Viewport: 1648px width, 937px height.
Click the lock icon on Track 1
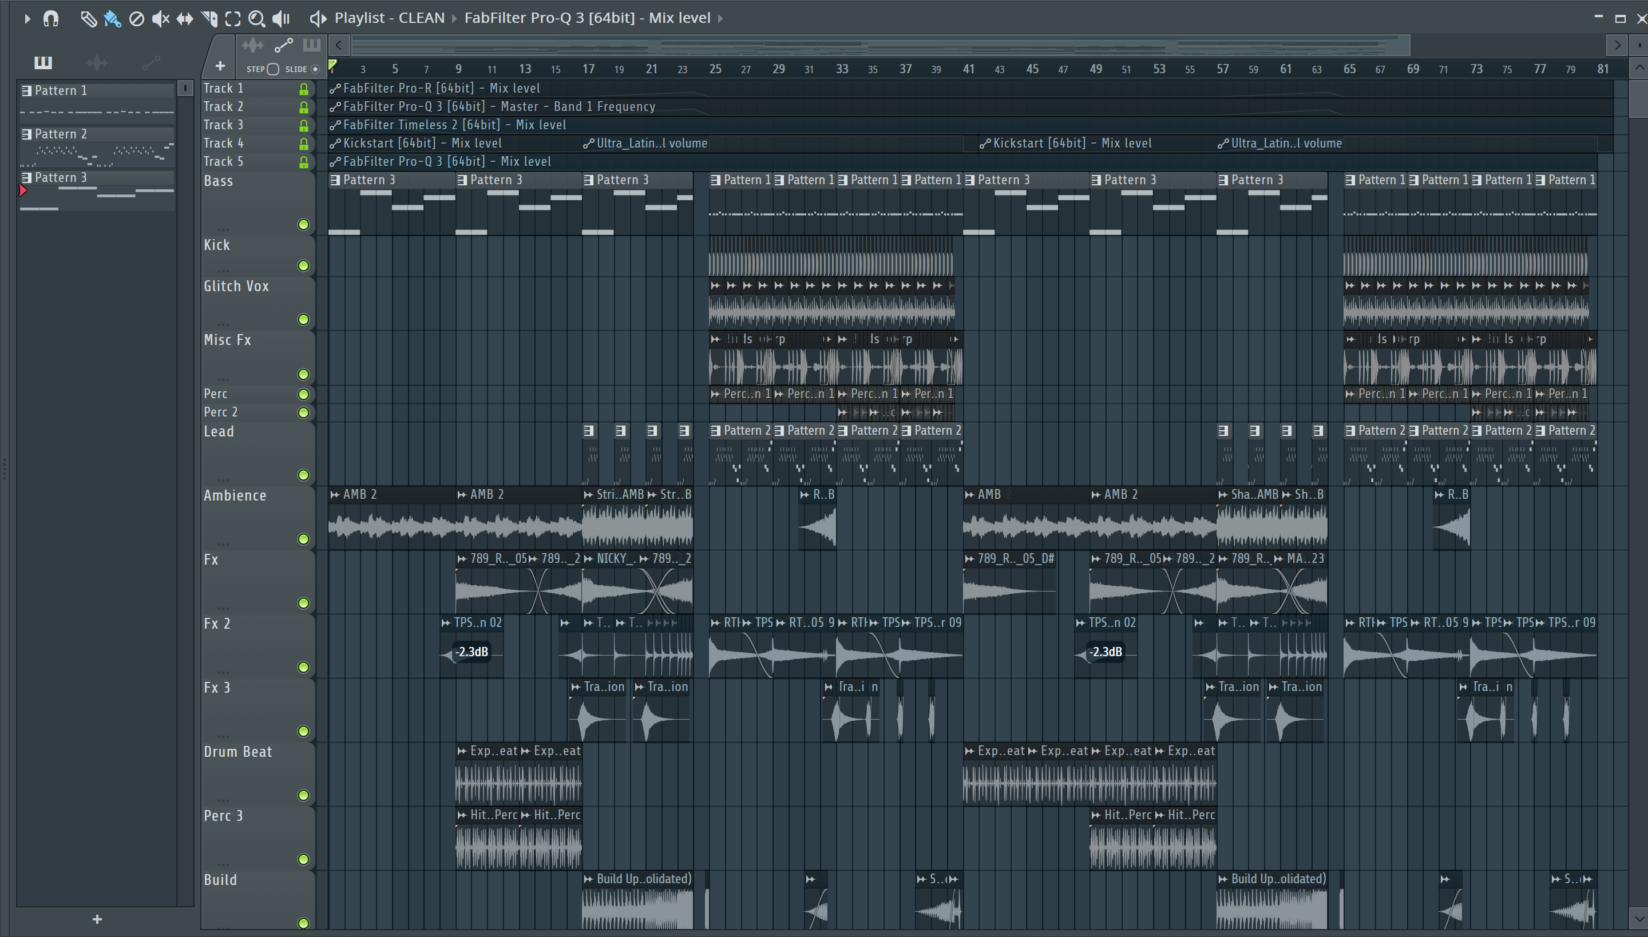[304, 89]
